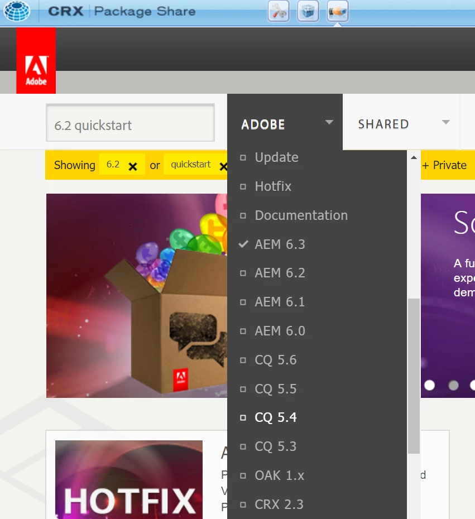Open the HOTFIX package thumbnail

point(129,479)
